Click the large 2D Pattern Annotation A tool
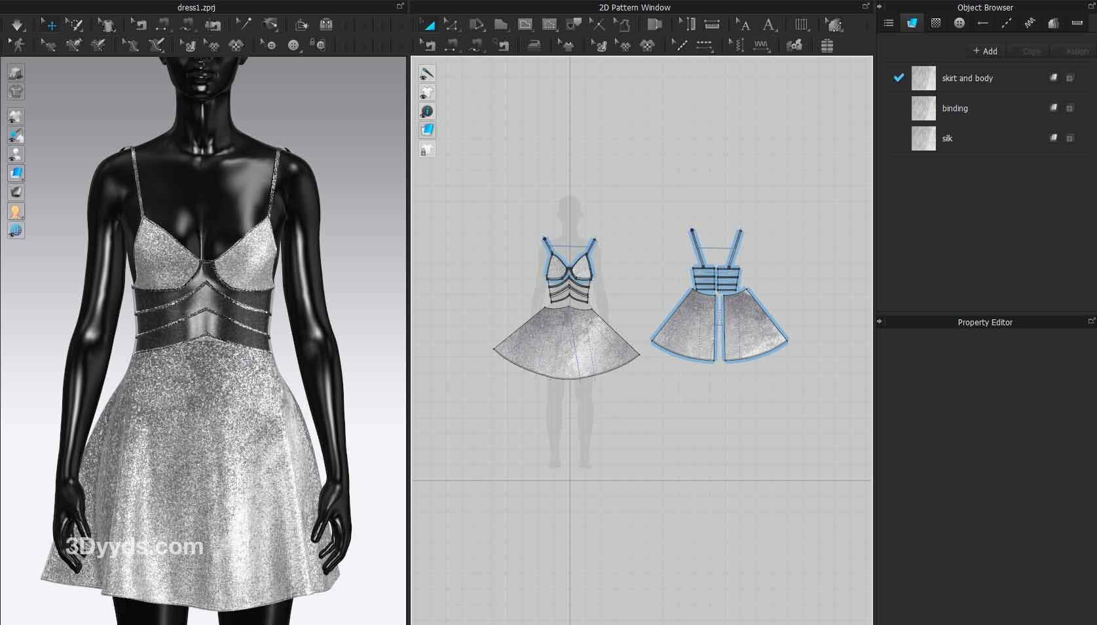The image size is (1097, 625). (769, 26)
